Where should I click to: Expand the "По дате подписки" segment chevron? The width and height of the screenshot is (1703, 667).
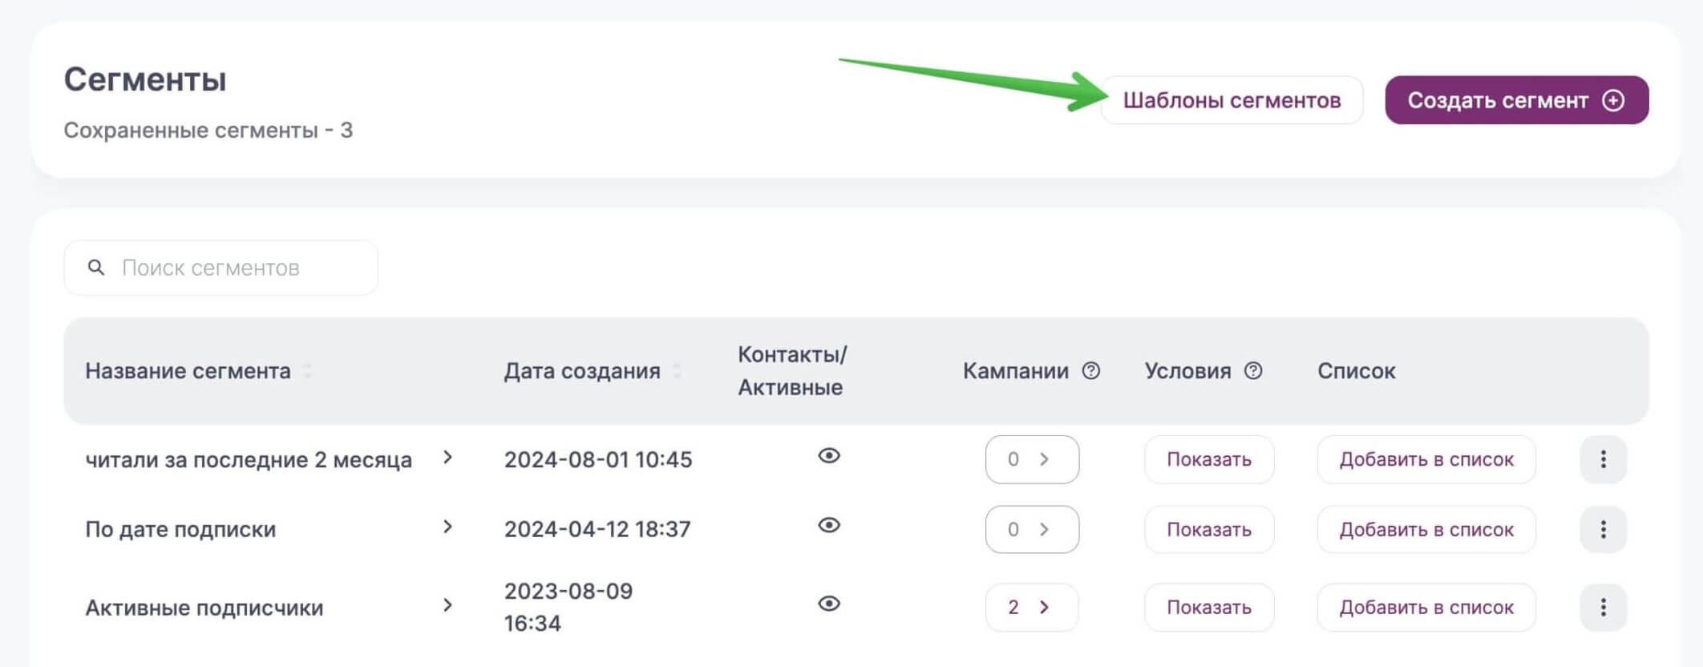coord(448,527)
